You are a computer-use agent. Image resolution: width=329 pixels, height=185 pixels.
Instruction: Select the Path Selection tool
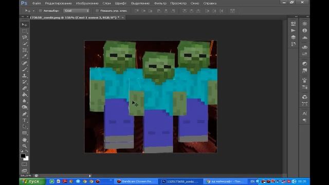click(24, 126)
